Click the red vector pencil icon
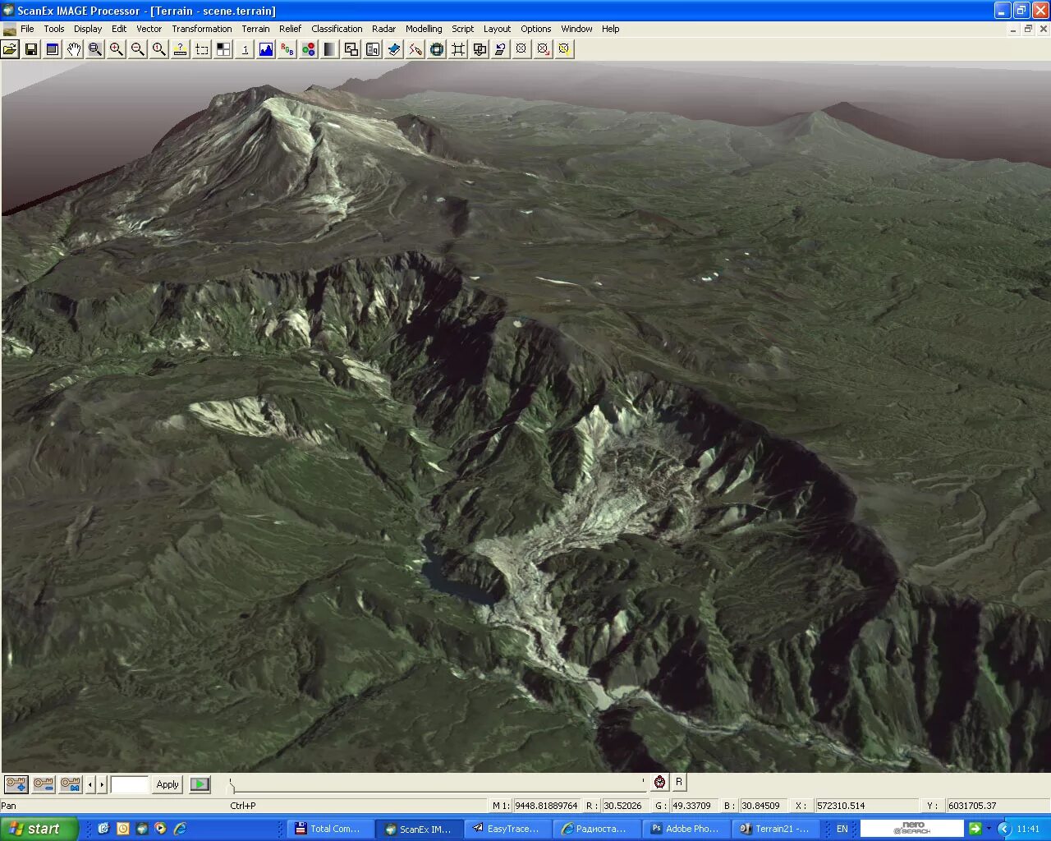Screen dimensions: 1051x841 coord(415,49)
